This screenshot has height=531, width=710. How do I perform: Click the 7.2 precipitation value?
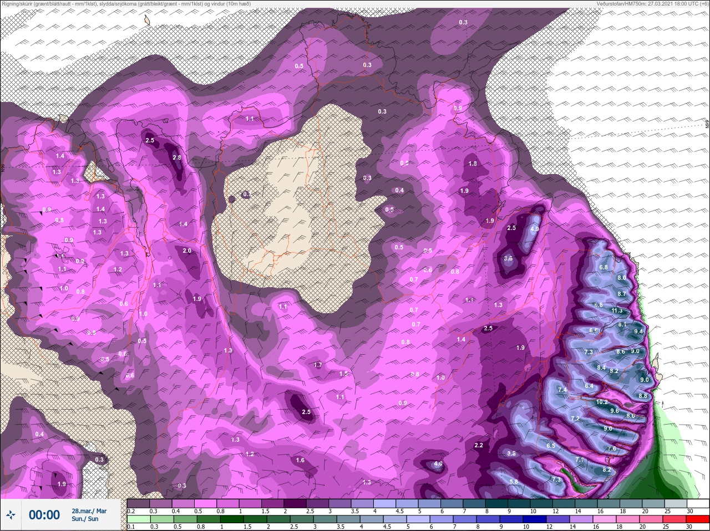point(575,418)
